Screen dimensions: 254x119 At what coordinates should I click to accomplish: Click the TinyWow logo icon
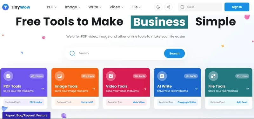tap(5, 7)
